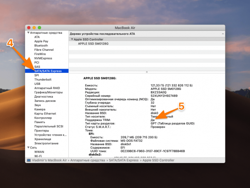Select Apple Pay in the sidebar
250x188 pixels.
41,41
